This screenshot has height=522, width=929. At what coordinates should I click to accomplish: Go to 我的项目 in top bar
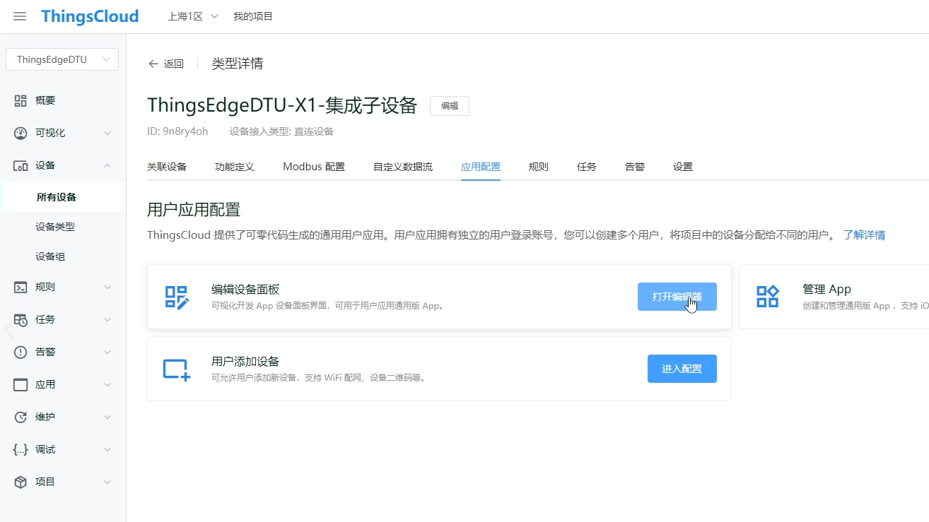(x=253, y=16)
